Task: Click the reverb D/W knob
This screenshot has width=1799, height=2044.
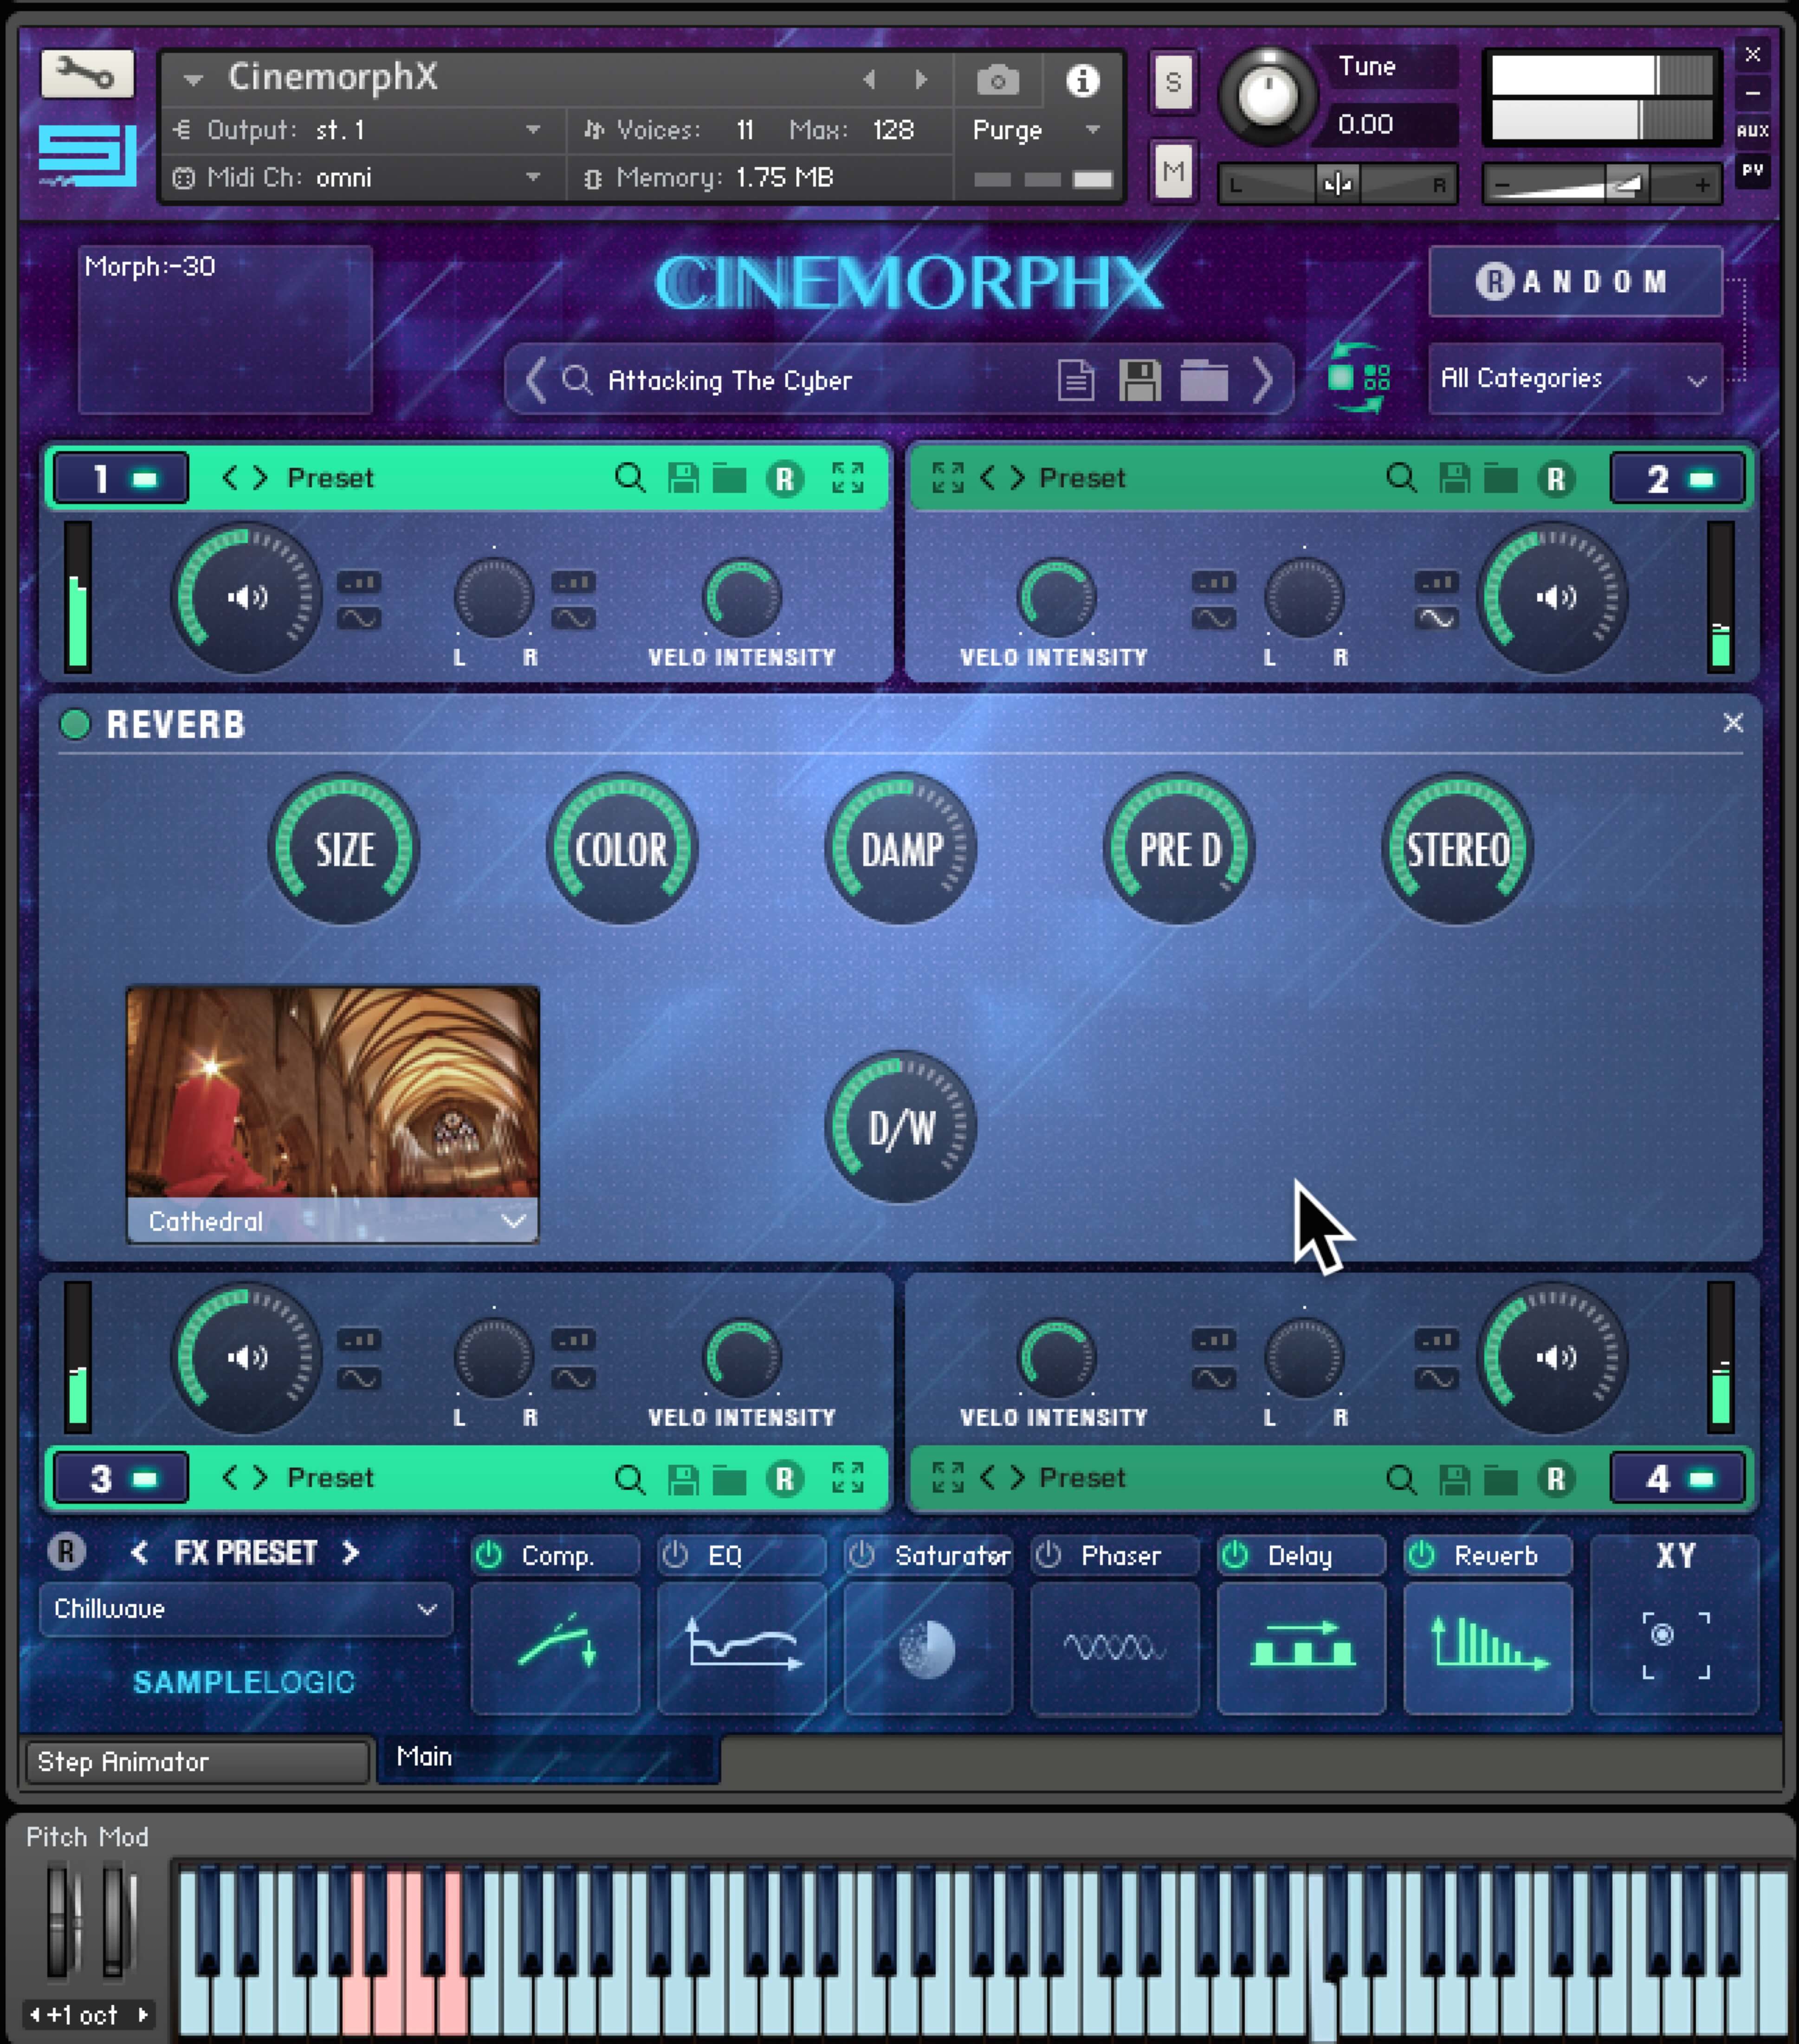Action: [x=901, y=1127]
